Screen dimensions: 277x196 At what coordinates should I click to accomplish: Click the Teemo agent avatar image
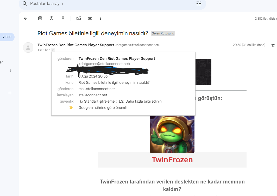(x=172, y=134)
